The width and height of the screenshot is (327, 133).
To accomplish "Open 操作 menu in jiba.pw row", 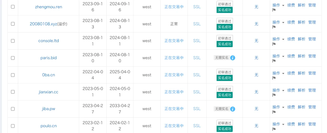I will (x=278, y=107).
